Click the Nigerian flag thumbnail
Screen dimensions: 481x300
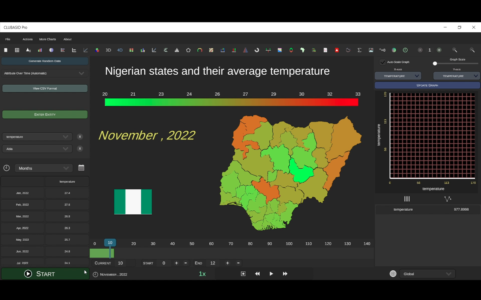pyautogui.click(x=133, y=202)
